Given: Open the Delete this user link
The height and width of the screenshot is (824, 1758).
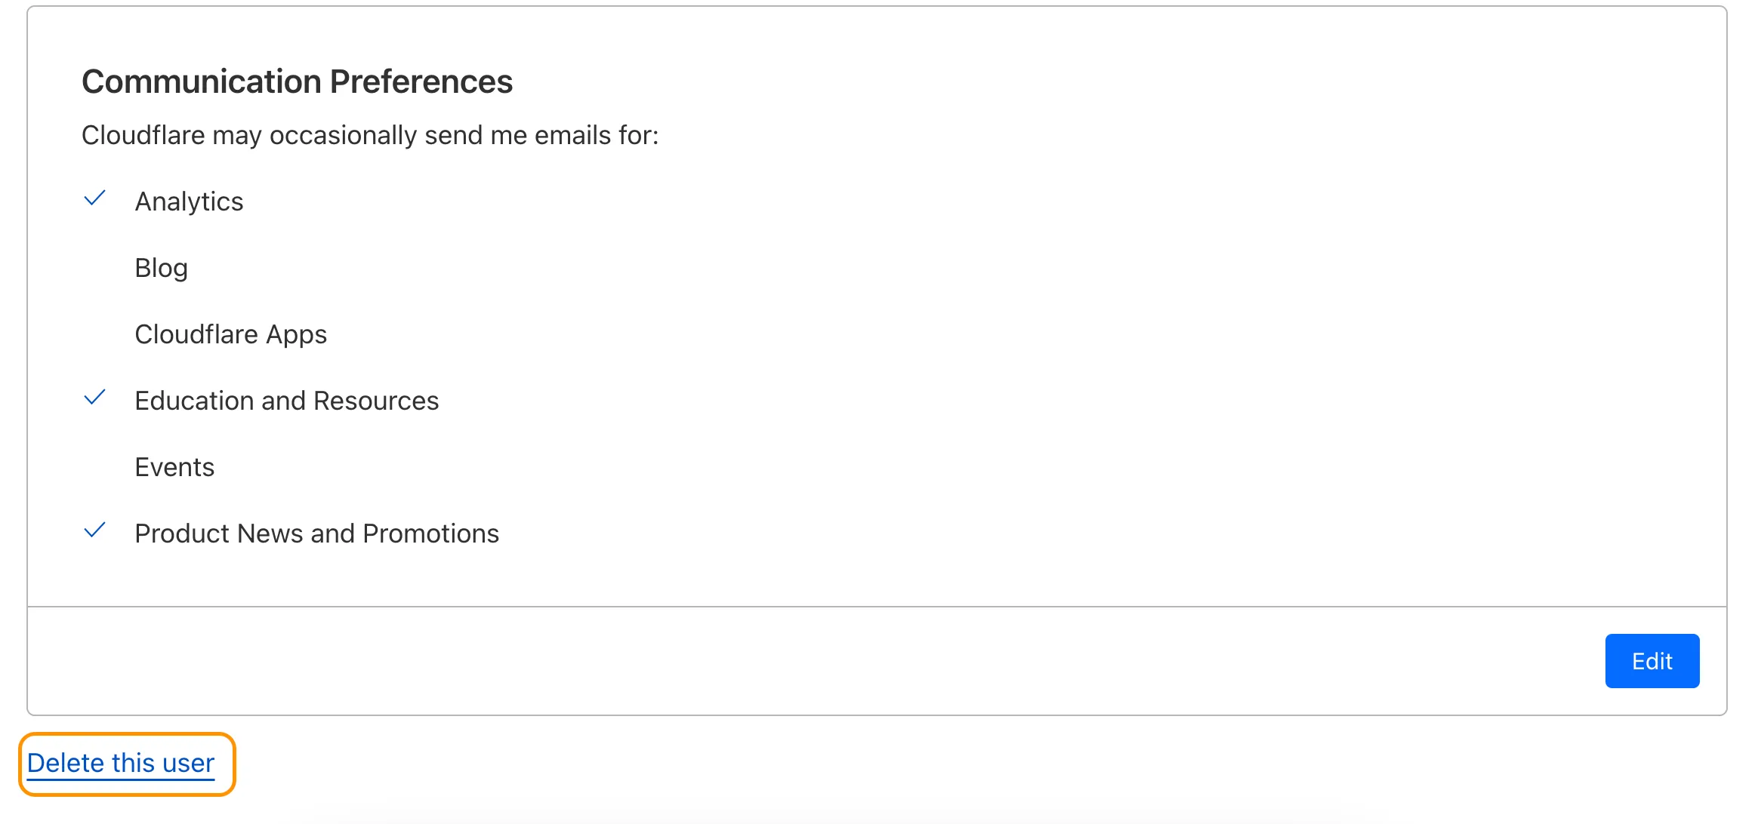Looking at the screenshot, I should 121,762.
